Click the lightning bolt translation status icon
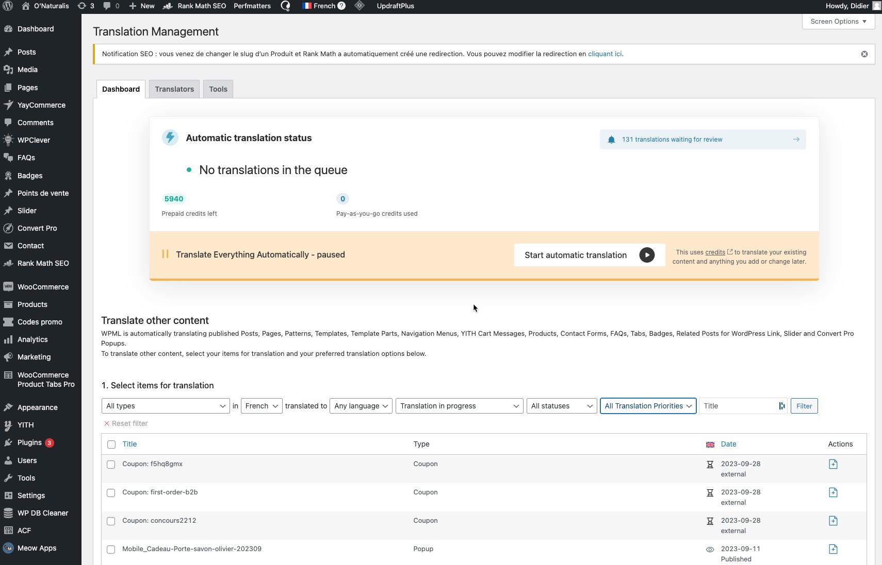The image size is (882, 565). [x=170, y=138]
